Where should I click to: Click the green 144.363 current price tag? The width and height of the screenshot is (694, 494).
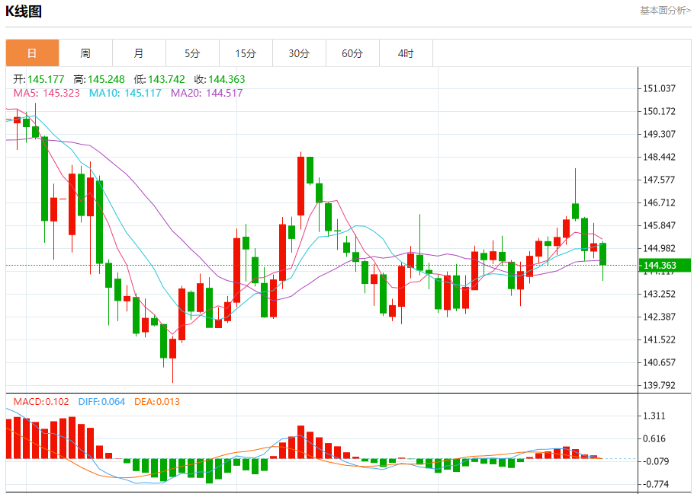click(664, 266)
